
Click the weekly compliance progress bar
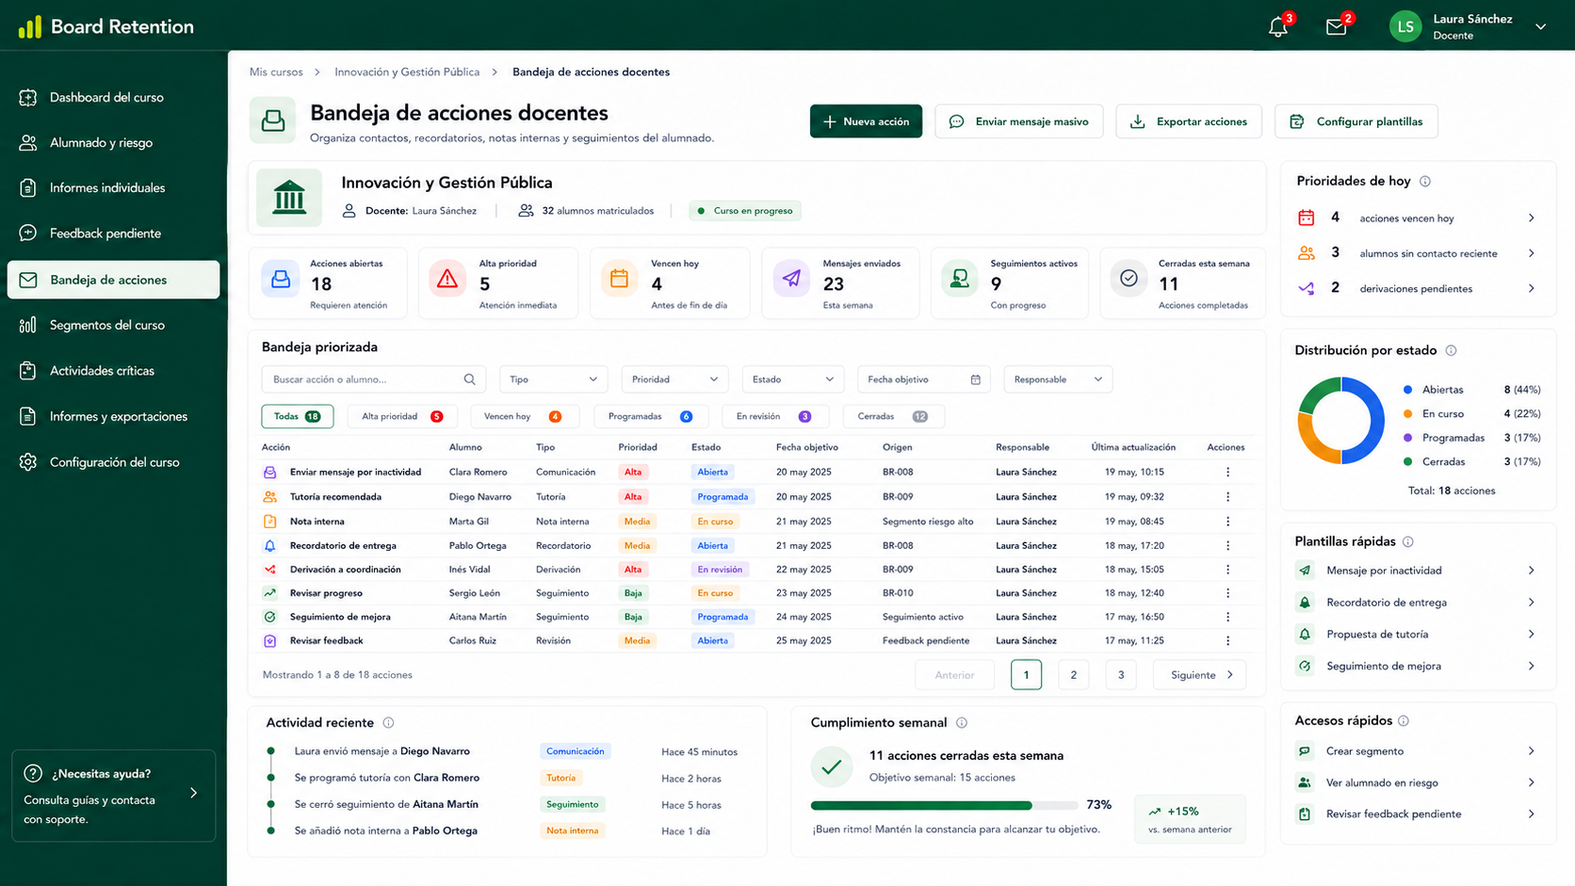pos(944,806)
